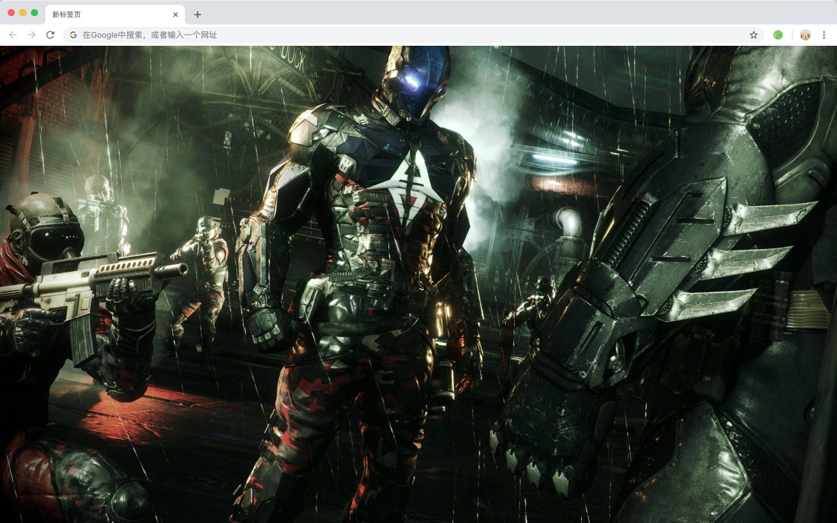Viewport: 837px width, 523px height.
Task: Open the user profile avatar
Action: tap(806, 35)
